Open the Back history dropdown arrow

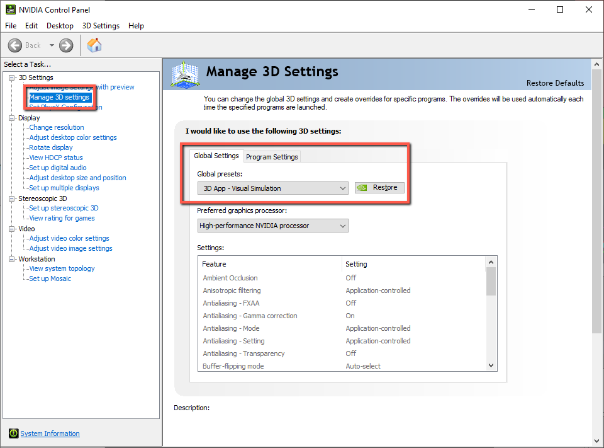[52, 45]
